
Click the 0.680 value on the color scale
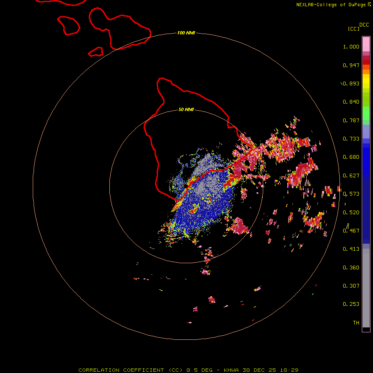coord(351,157)
